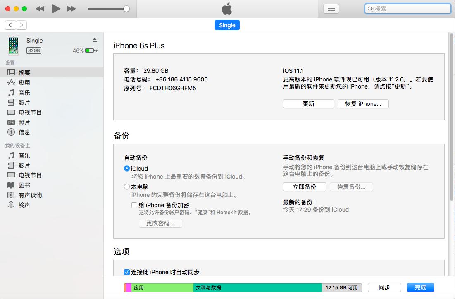
Task: Click the 立即备份 backup button
Action: 305,187
